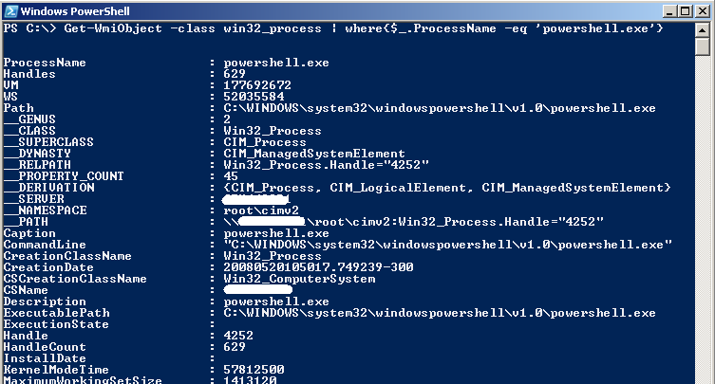The height and width of the screenshot is (384, 715).
Task: Click the WS value 52035584
Action: pyautogui.click(x=254, y=97)
